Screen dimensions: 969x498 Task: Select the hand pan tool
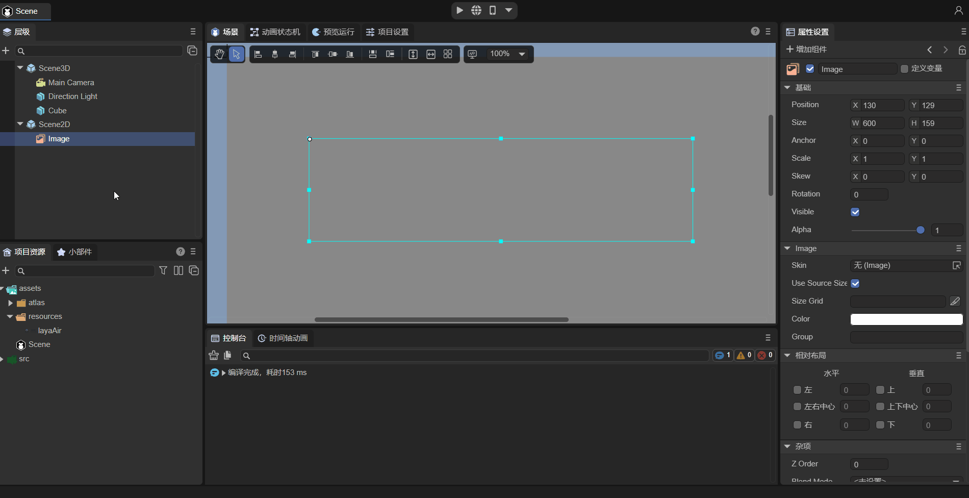click(219, 54)
